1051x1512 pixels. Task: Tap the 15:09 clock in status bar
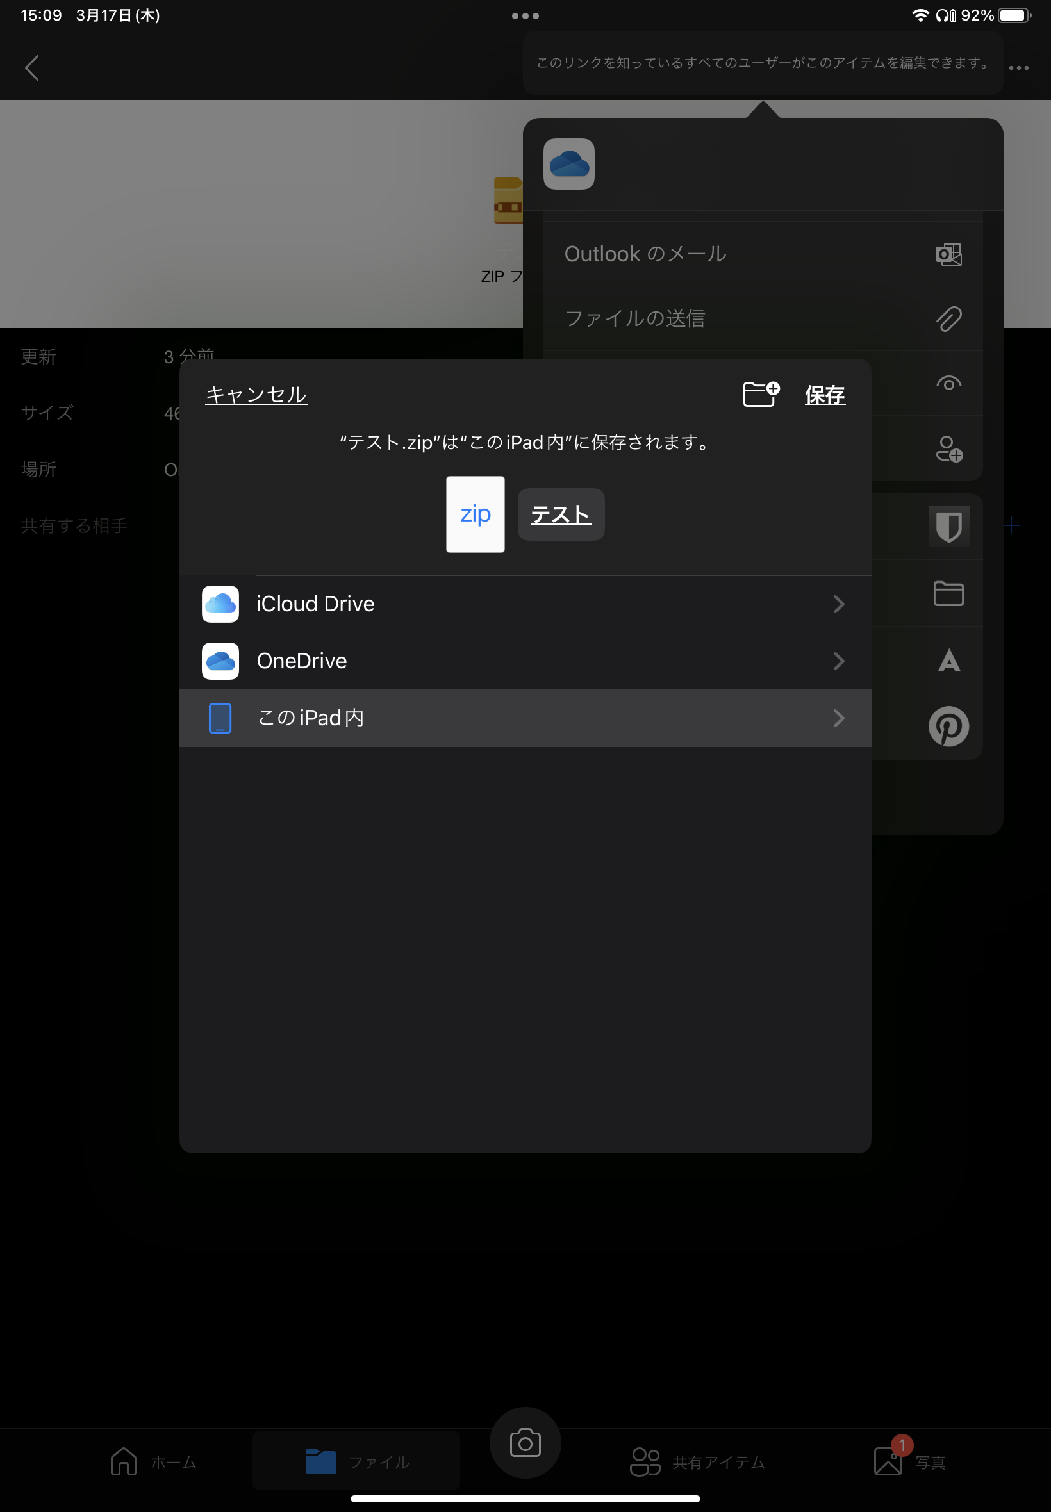pos(42,15)
